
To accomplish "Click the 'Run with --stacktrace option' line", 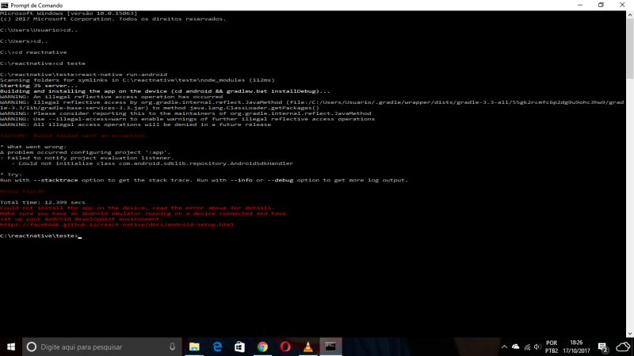I will 204,180.
